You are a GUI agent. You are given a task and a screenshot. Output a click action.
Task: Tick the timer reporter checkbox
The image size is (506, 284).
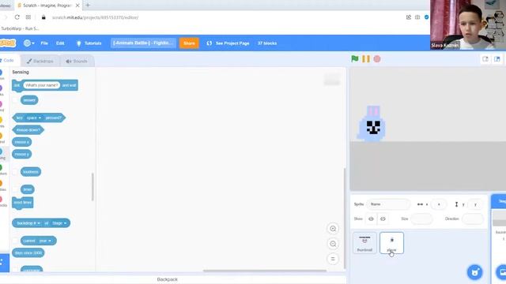[15, 189]
